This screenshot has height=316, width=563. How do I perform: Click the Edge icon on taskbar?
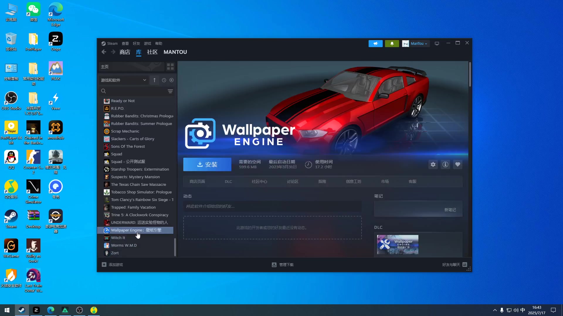51,310
